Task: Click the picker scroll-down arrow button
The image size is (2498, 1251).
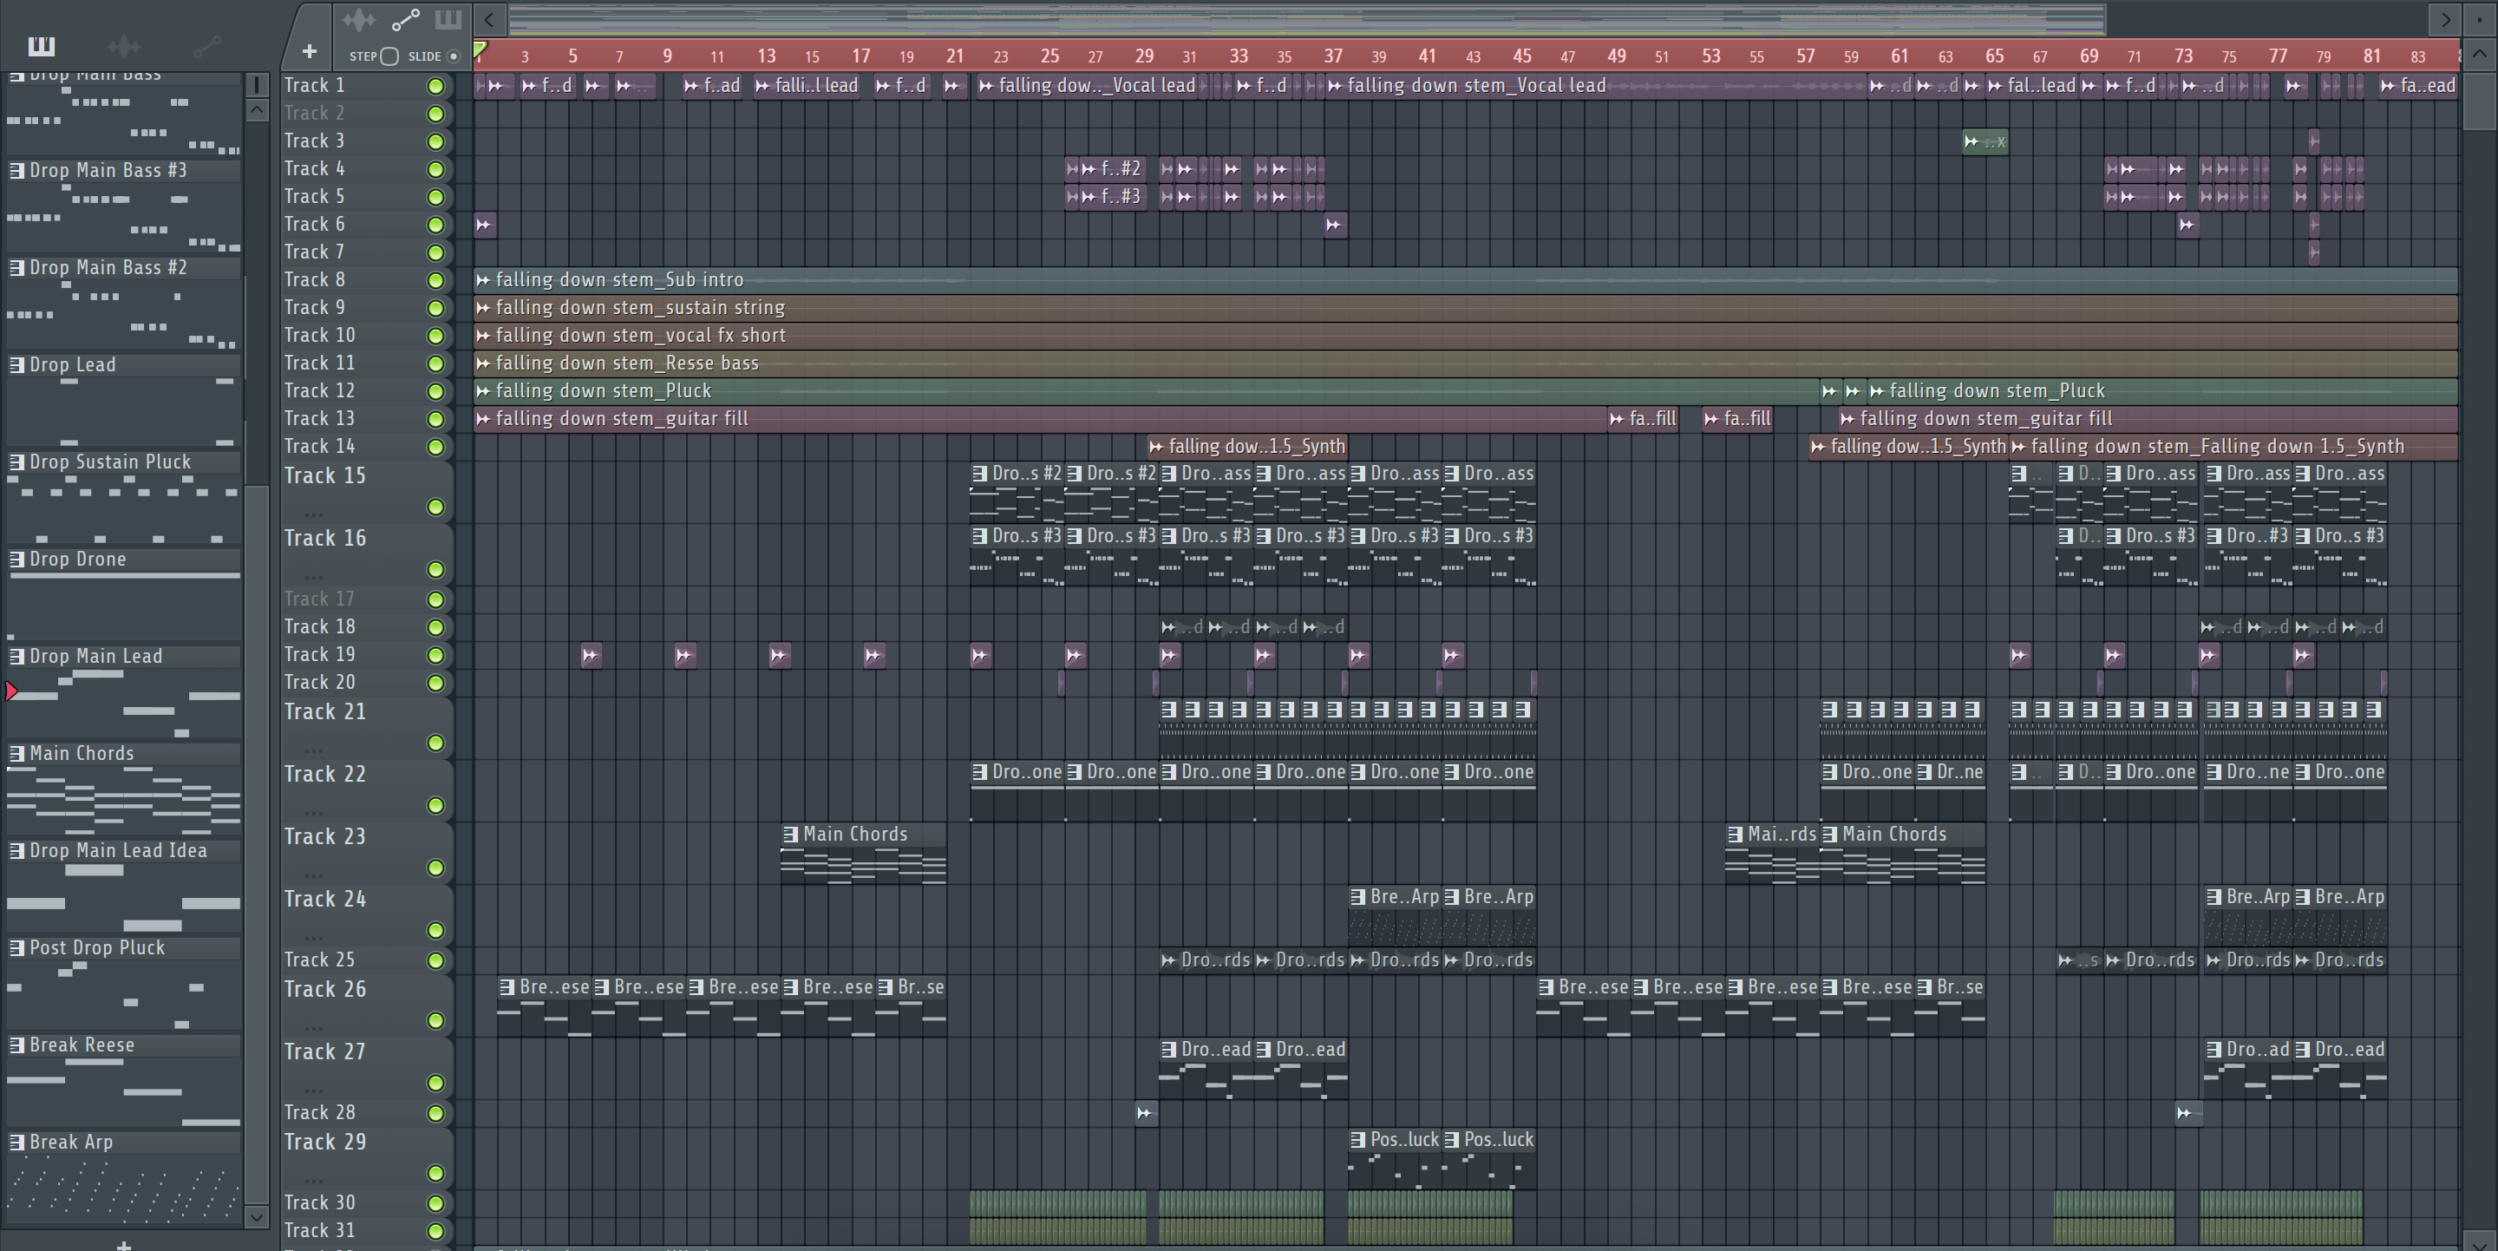Action: [257, 1216]
